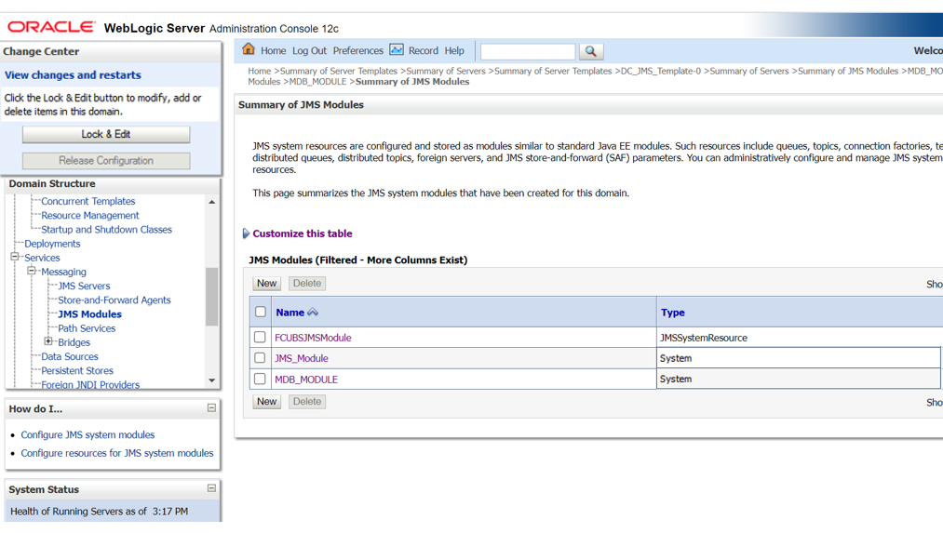Collapse the Messaging tree node
This screenshot has width=943, height=533.
(x=32, y=271)
